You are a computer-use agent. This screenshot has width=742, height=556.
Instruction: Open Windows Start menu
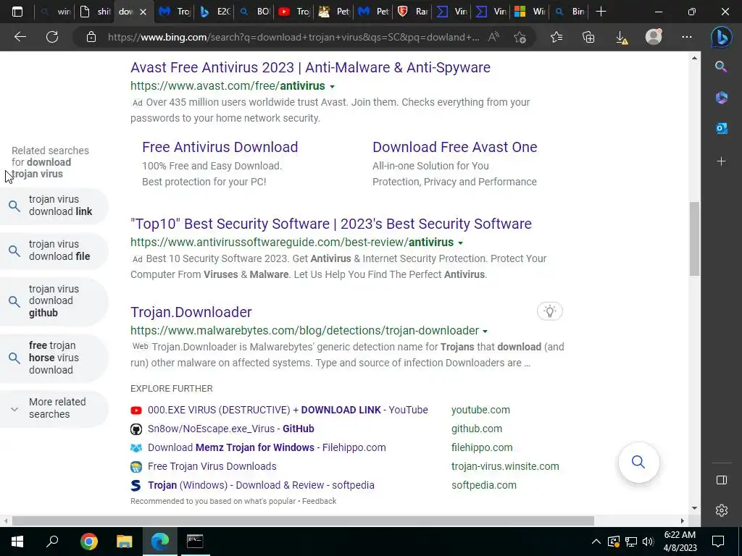(17, 541)
